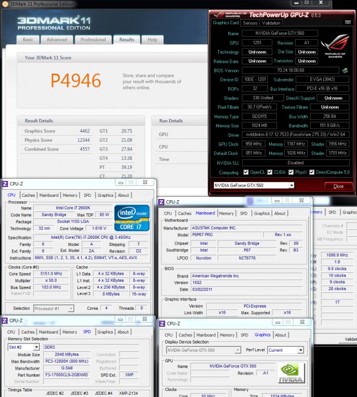The width and height of the screenshot is (357, 397).
Task: Open the Processor #1 selection dropdown
Action: tap(71, 308)
